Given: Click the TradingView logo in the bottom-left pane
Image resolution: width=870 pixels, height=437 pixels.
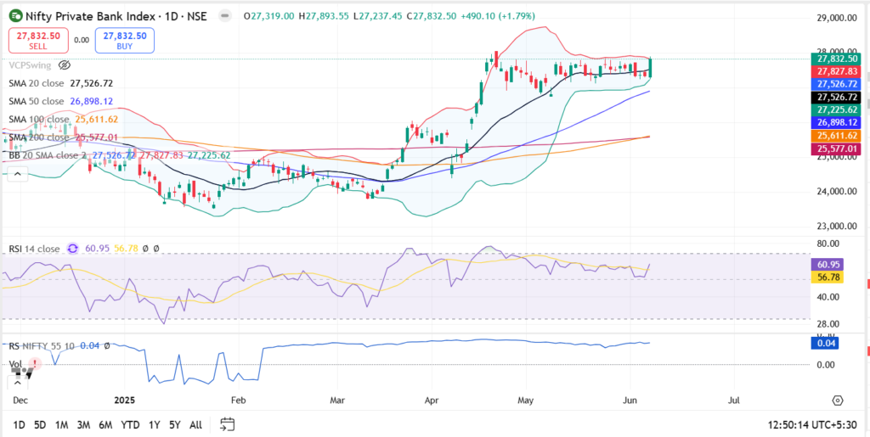Looking at the screenshot, I should tap(20, 376).
